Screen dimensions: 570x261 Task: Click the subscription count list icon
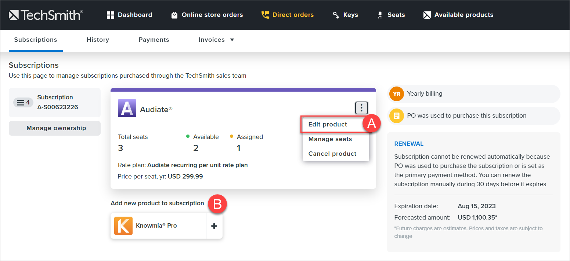(x=23, y=102)
